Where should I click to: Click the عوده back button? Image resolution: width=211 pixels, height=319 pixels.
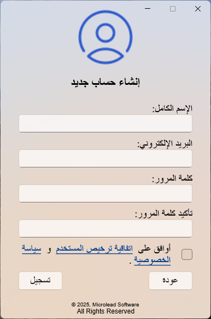171,281
